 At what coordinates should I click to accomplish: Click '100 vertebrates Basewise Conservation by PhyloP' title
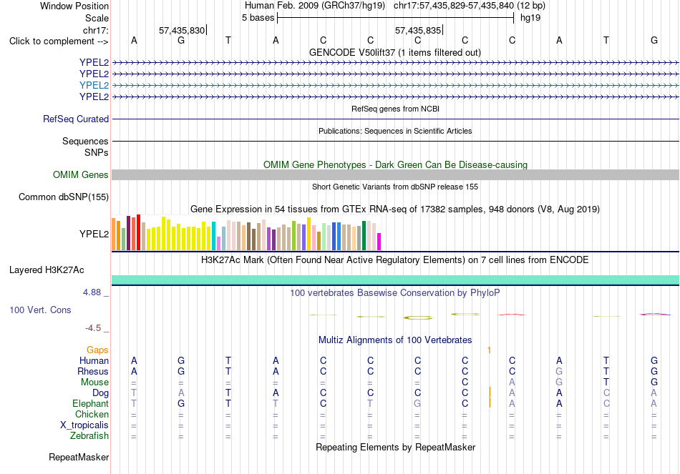(395, 293)
